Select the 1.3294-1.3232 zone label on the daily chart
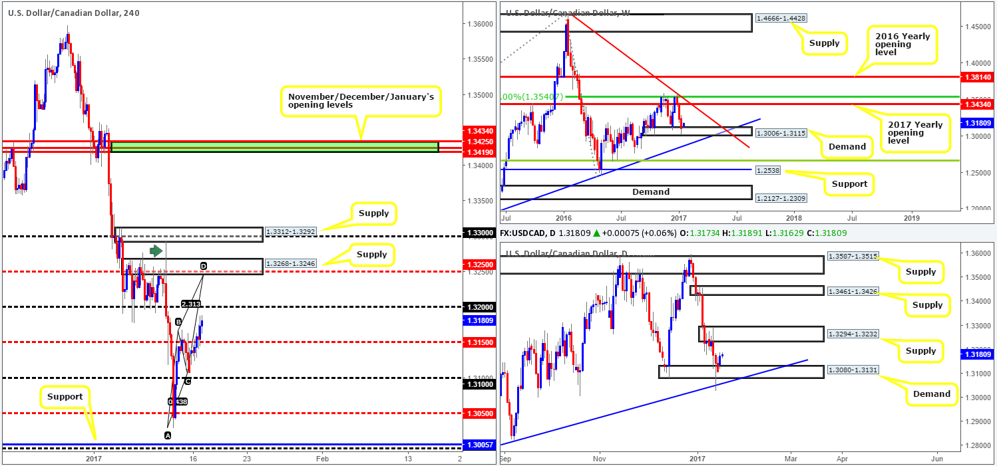 [852, 334]
